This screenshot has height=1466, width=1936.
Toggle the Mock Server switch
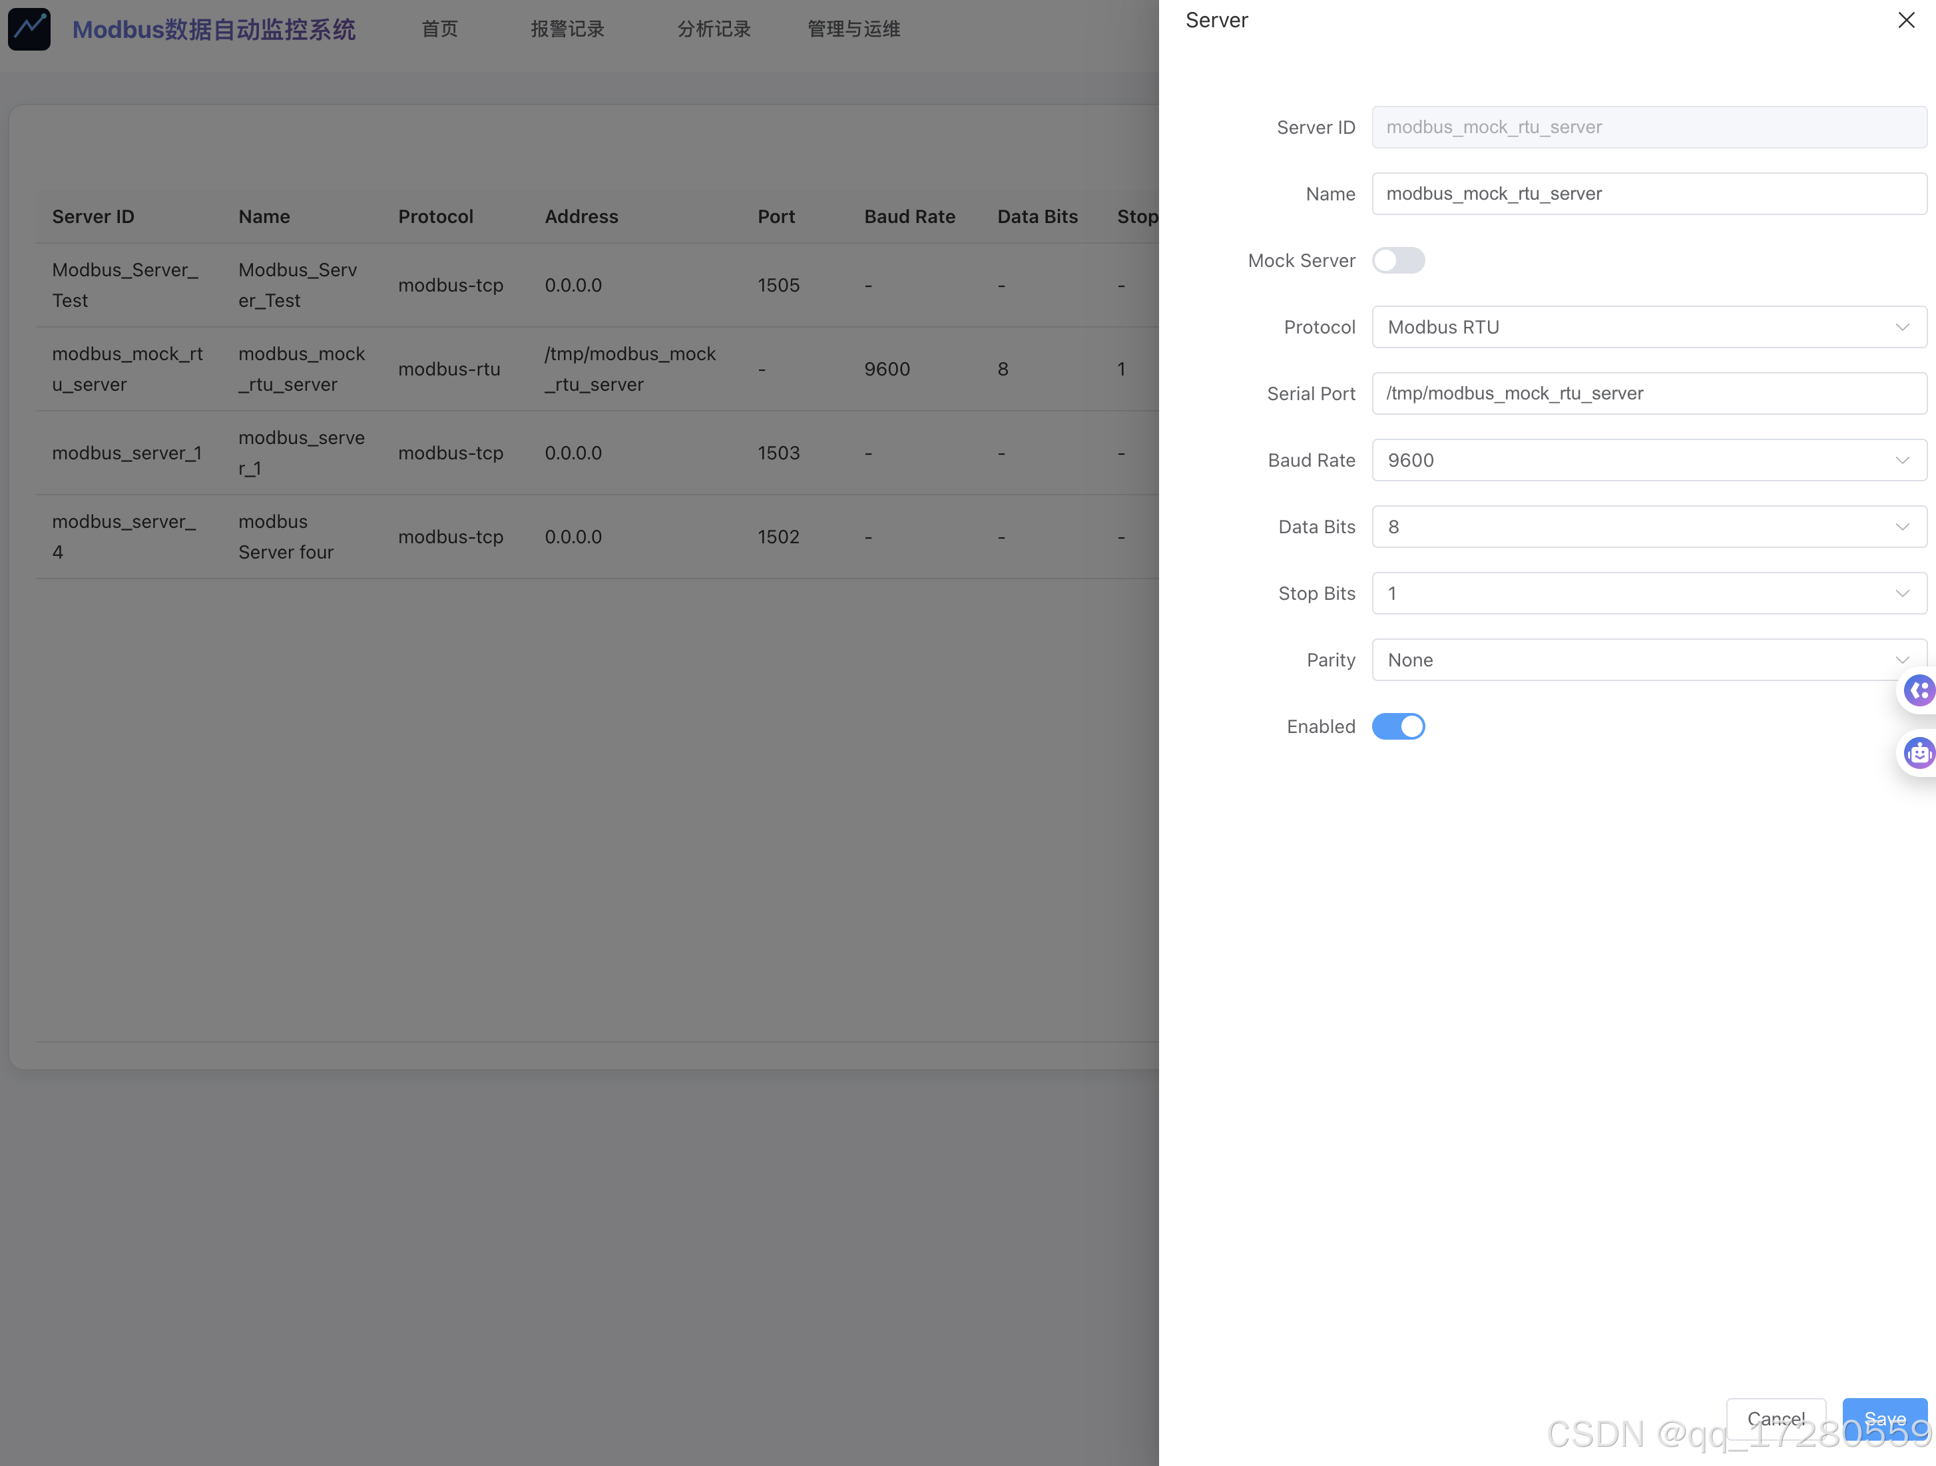tap(1397, 261)
